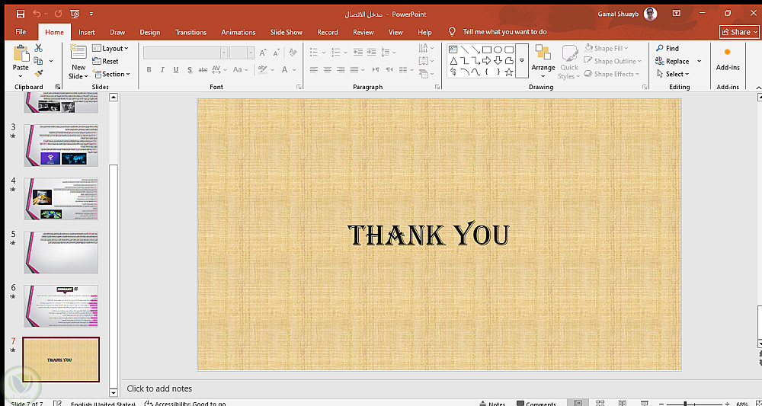Clear all formatting with the eraser icon

[x=293, y=52]
